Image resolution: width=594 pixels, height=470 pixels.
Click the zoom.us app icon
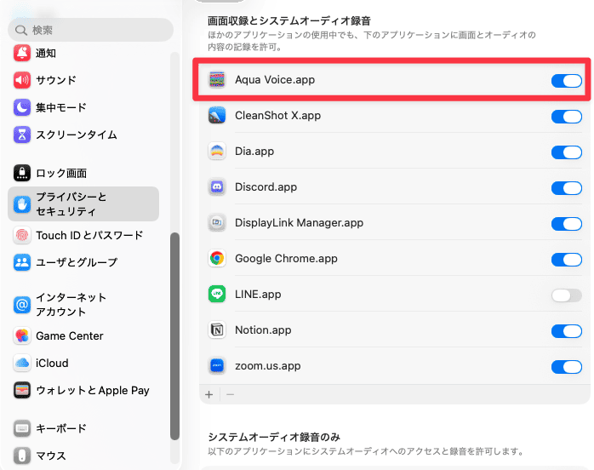point(217,366)
